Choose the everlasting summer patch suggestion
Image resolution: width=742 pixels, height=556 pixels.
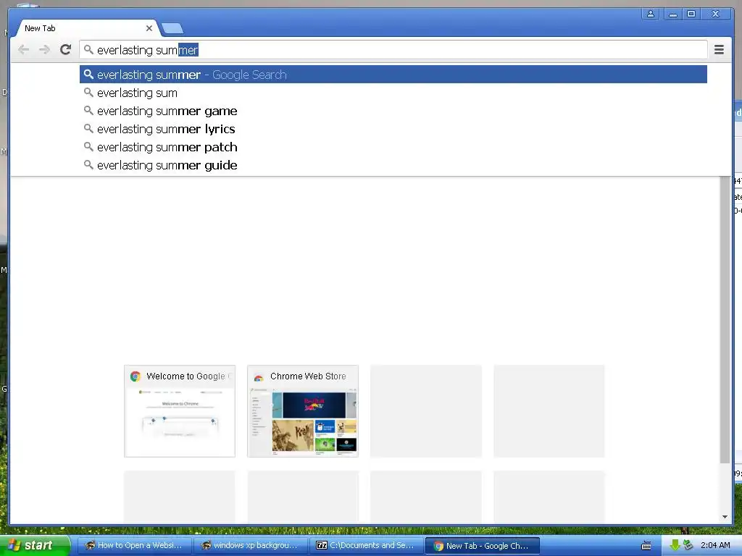(x=393, y=147)
